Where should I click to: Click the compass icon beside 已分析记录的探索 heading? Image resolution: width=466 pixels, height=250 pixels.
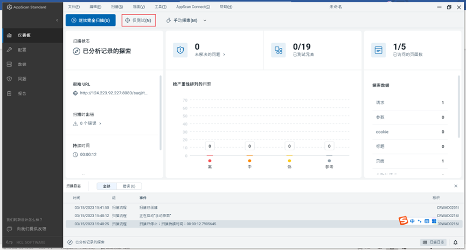point(76,51)
